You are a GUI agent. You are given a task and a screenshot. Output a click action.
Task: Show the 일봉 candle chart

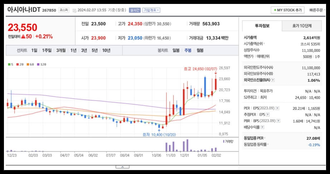[176, 50]
